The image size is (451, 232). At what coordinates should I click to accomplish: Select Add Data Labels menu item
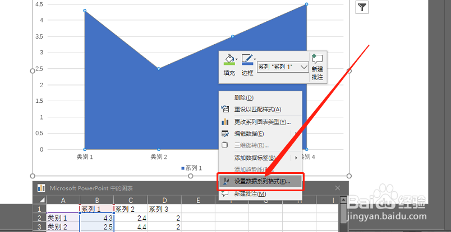click(x=260, y=158)
